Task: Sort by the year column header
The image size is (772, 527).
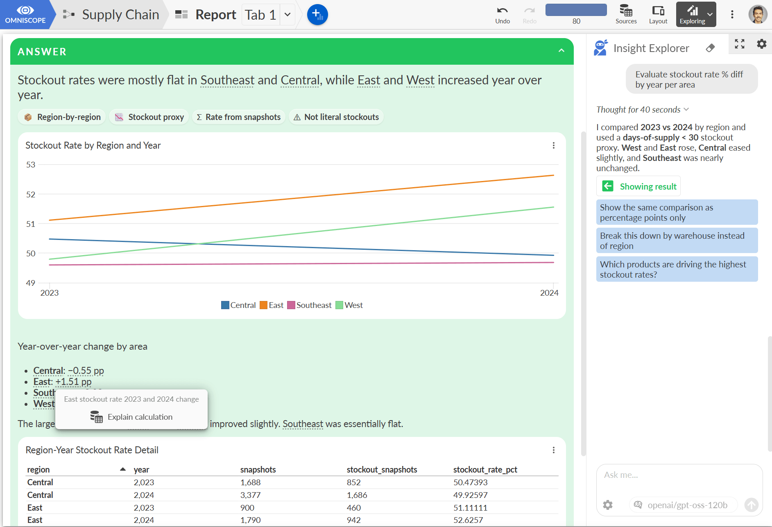Action: pos(141,470)
